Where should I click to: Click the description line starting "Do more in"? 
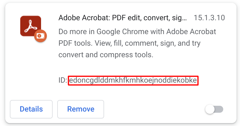(x=137, y=31)
